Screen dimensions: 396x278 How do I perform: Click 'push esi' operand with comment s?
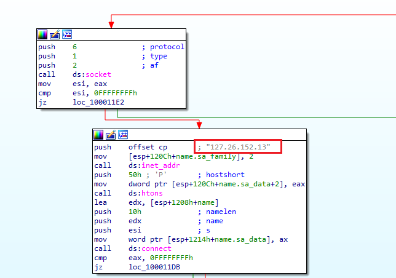coord(135,230)
